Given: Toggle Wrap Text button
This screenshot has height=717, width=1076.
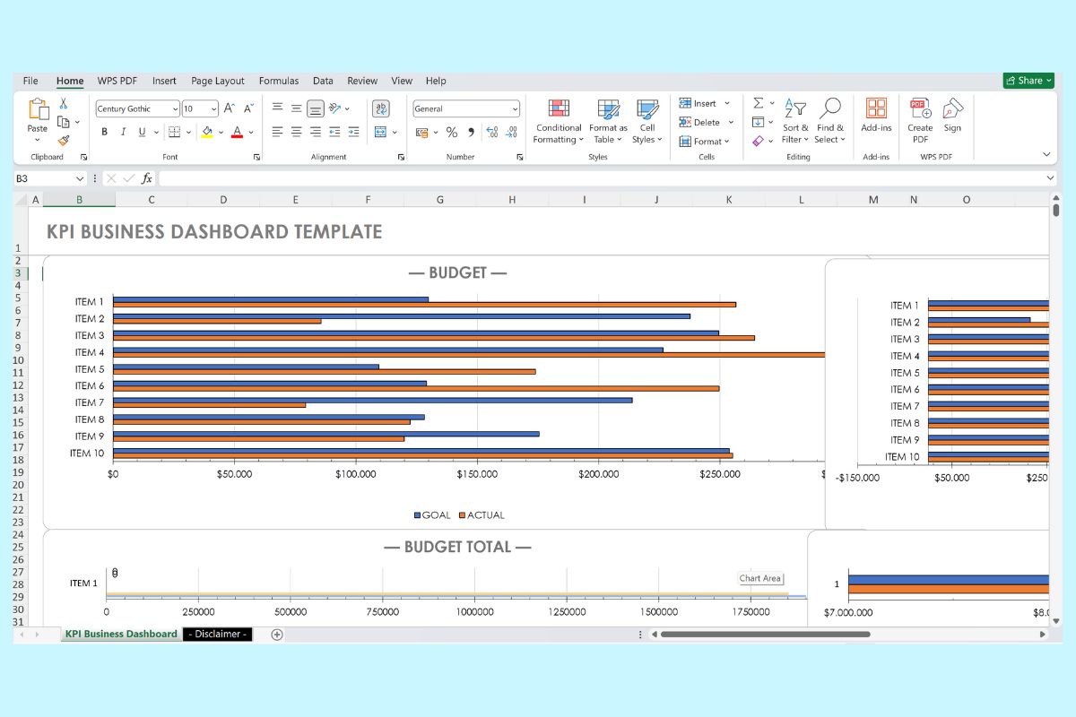Looking at the screenshot, I should tap(380, 108).
